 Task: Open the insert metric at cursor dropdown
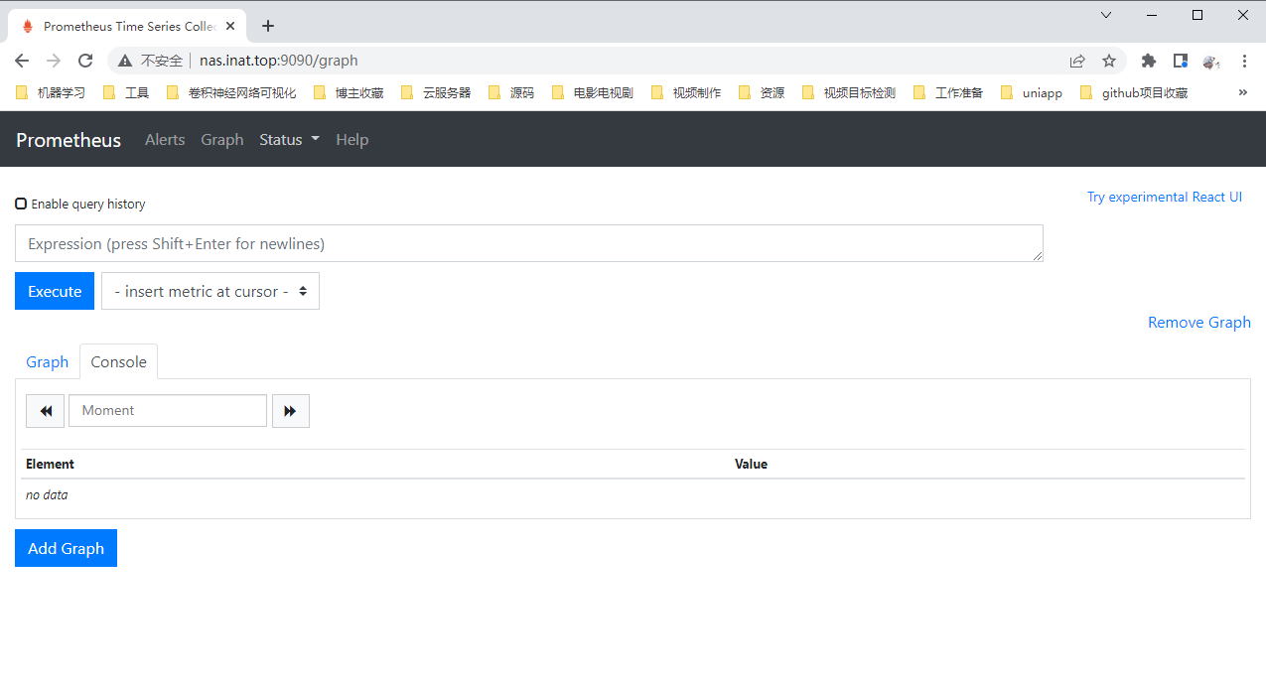click(211, 291)
